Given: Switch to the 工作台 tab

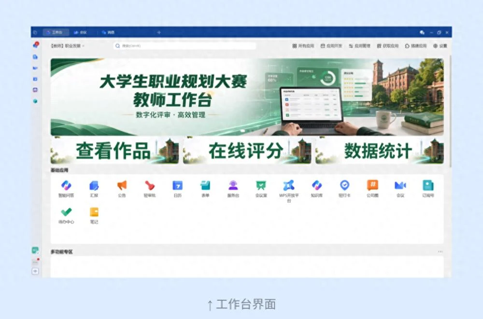Looking at the screenshot, I should point(56,32).
